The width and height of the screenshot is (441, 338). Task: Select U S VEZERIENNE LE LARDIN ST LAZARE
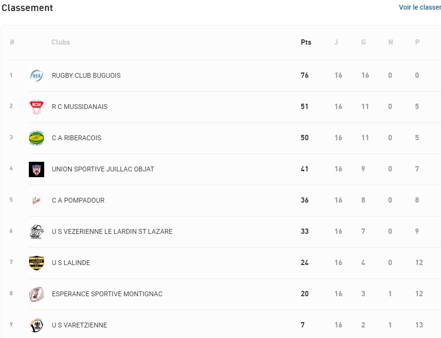(112, 231)
